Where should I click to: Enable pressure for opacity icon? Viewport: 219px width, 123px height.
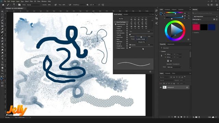(55, 5)
